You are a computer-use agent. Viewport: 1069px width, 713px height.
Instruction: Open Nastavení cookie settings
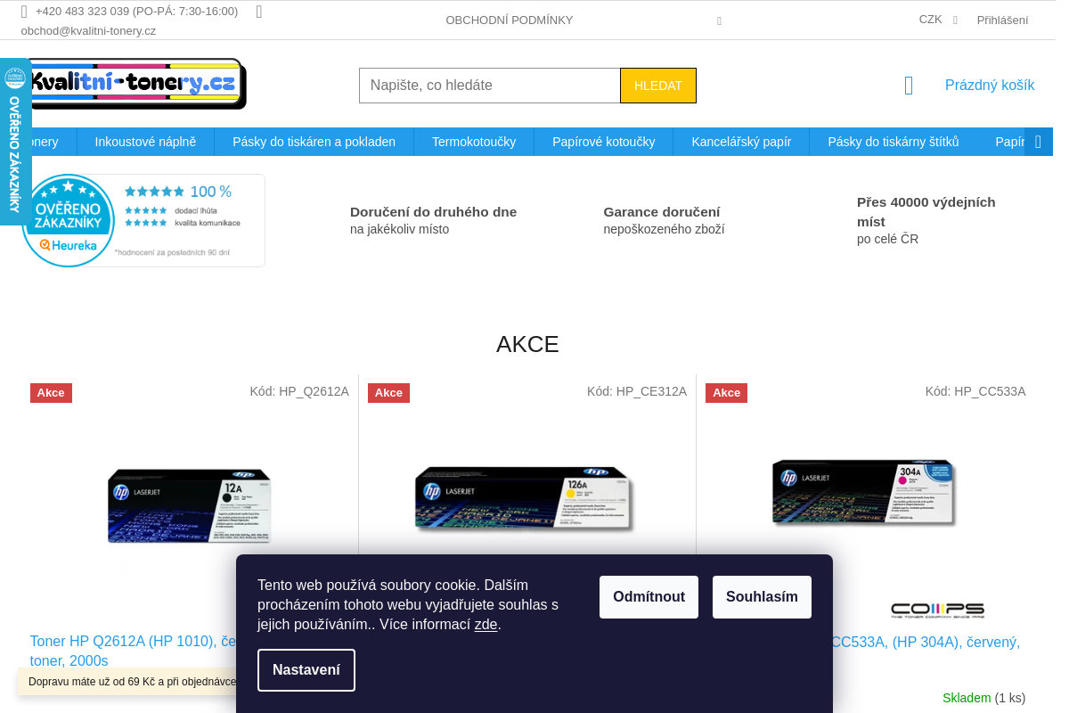[x=306, y=670]
